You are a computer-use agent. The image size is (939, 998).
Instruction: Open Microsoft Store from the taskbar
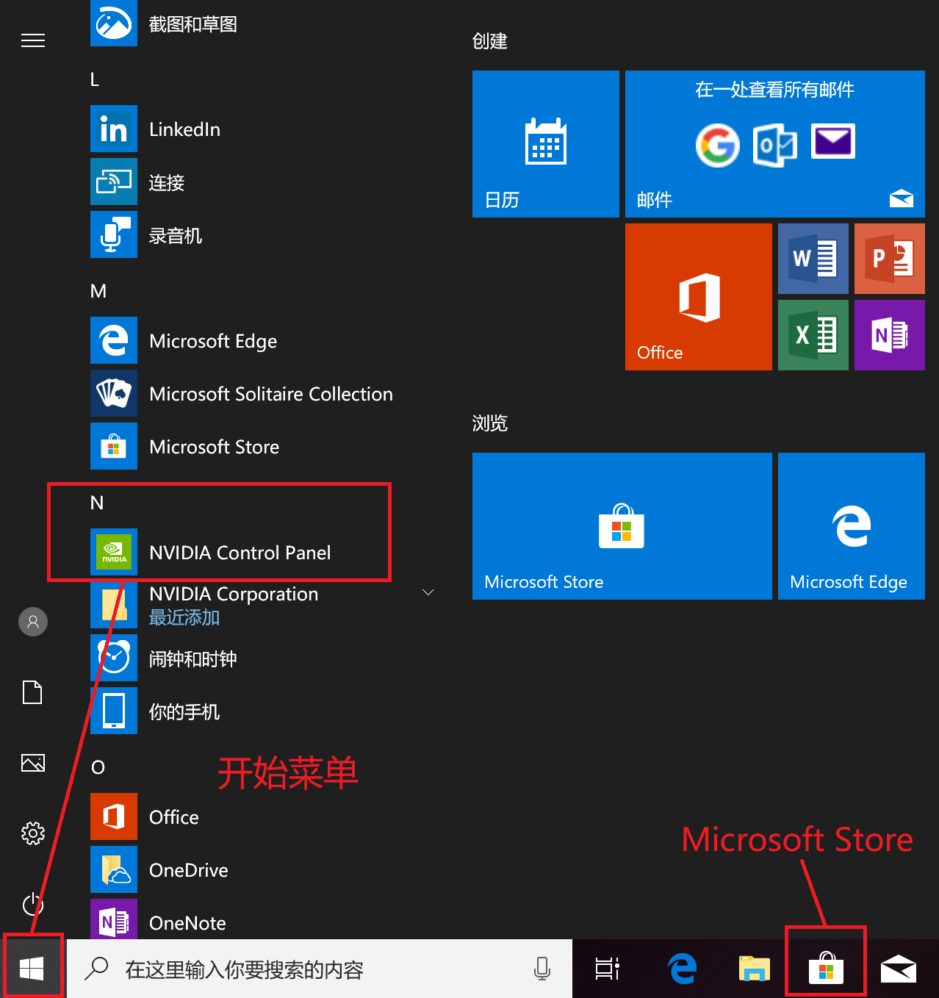point(826,969)
